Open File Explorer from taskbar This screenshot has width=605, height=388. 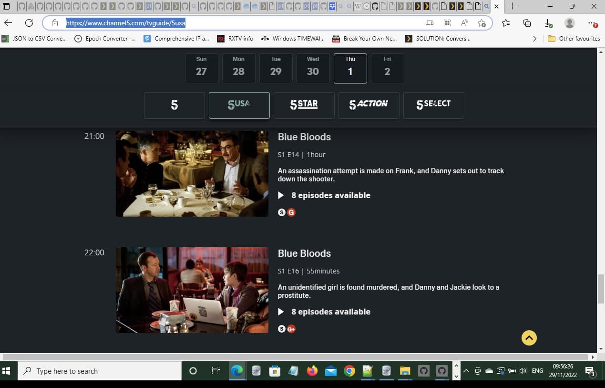[x=405, y=371]
